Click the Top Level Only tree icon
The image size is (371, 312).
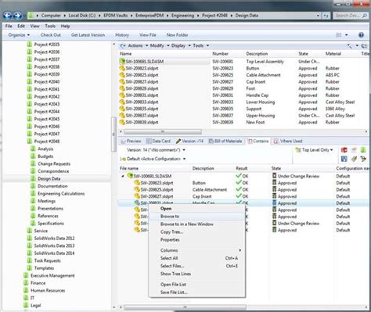point(298,150)
